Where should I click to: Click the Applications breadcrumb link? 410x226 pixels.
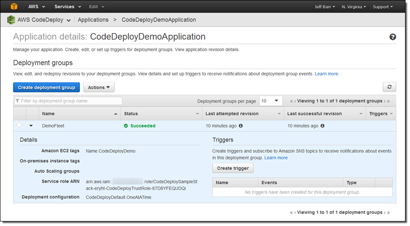pos(93,20)
